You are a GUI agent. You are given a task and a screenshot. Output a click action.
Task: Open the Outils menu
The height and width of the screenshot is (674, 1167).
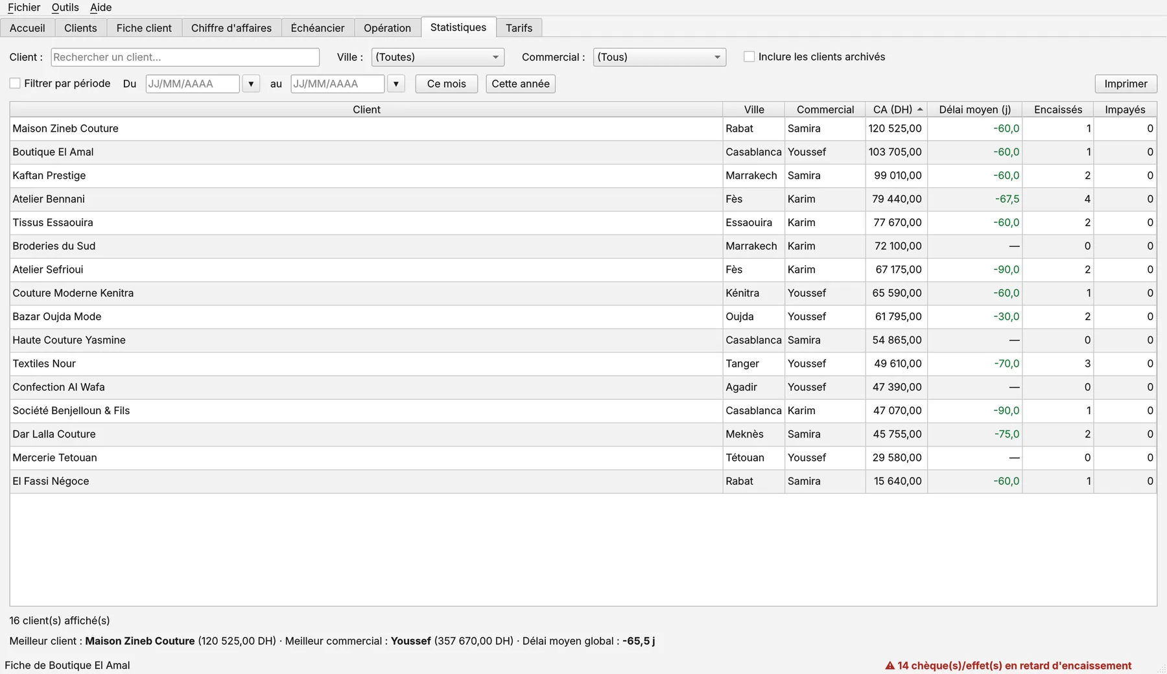click(x=65, y=7)
